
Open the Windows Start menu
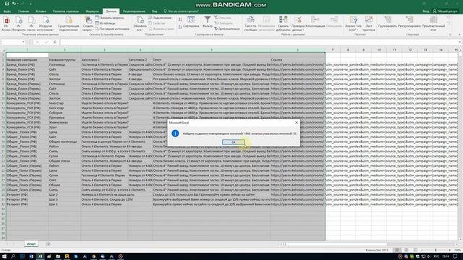(x=4, y=256)
